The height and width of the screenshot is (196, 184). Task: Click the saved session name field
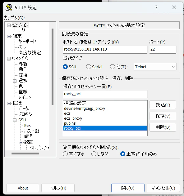point(105,94)
